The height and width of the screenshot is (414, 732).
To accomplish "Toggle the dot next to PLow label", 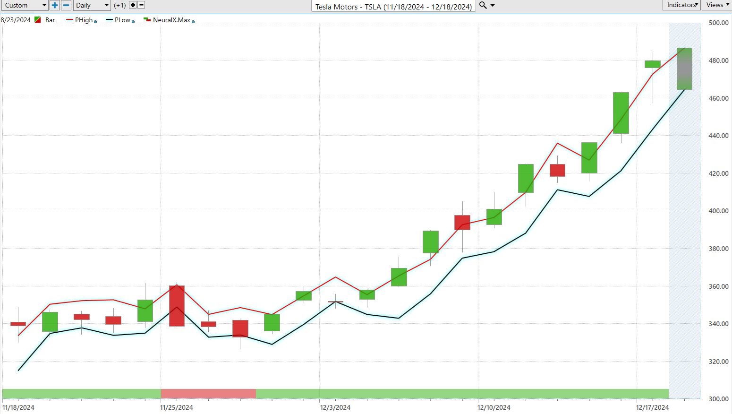I will click(133, 21).
